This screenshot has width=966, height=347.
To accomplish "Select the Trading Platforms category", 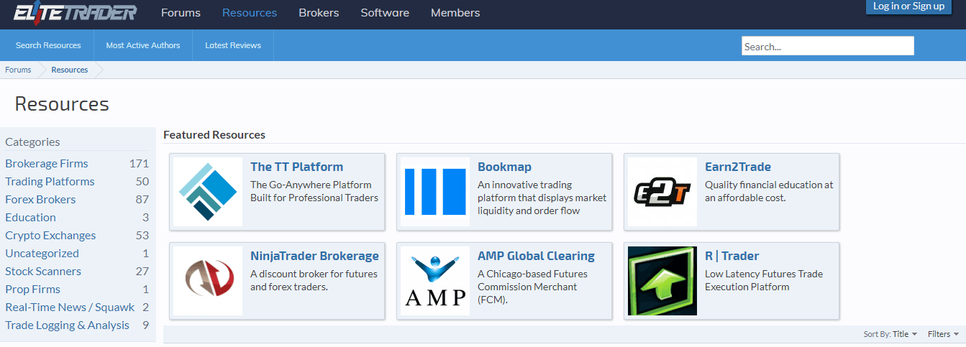I will (50, 181).
